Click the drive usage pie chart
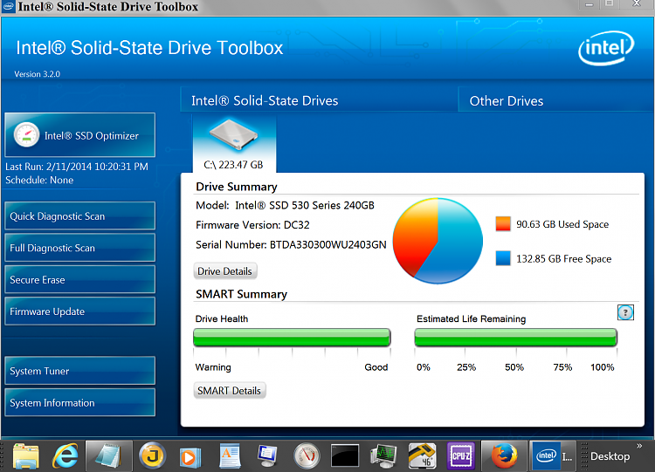Viewport: 655px width, 472px height. (438, 241)
